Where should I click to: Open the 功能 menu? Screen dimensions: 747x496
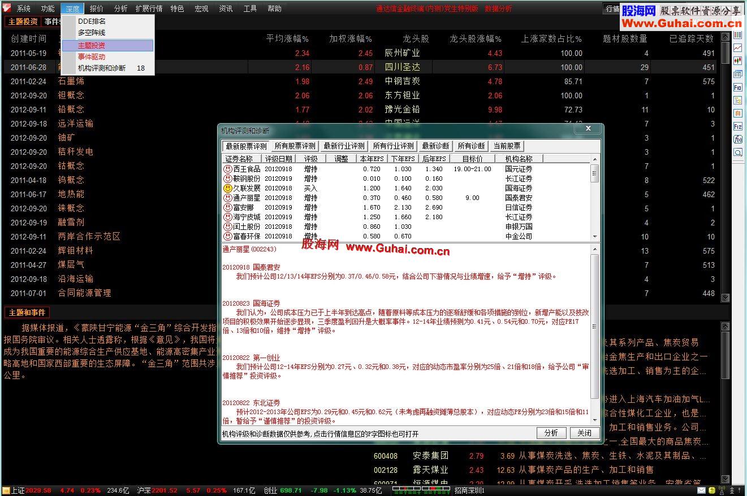click(x=48, y=8)
